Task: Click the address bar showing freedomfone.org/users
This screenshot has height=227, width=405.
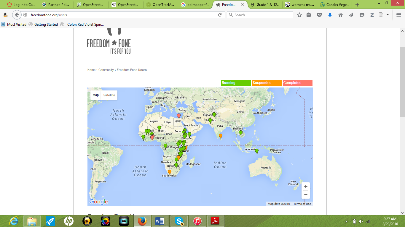Action: (122, 15)
